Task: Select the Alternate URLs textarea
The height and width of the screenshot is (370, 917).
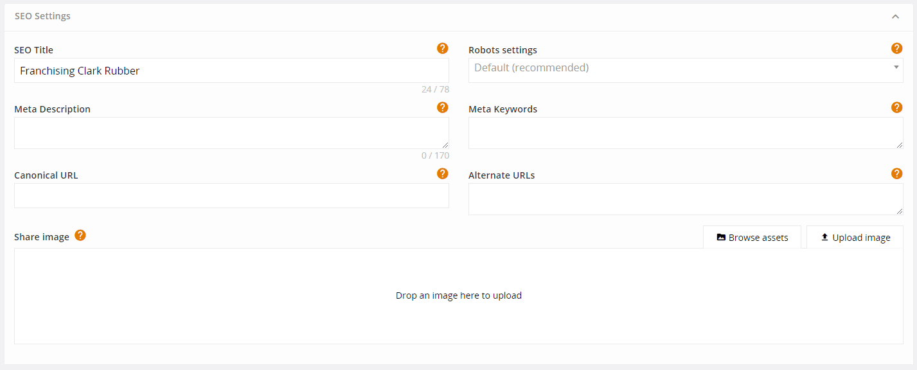Action: pyautogui.click(x=686, y=198)
